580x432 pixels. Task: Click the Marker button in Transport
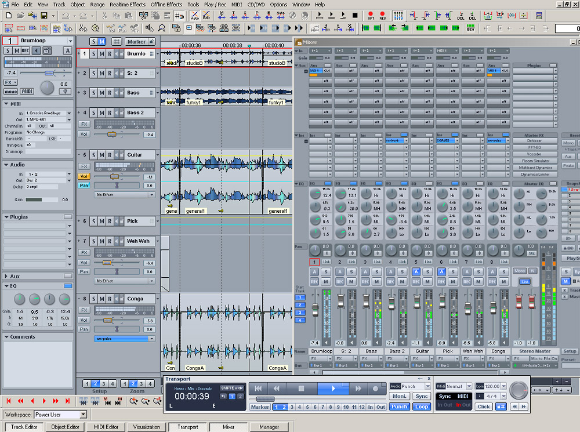point(260,407)
